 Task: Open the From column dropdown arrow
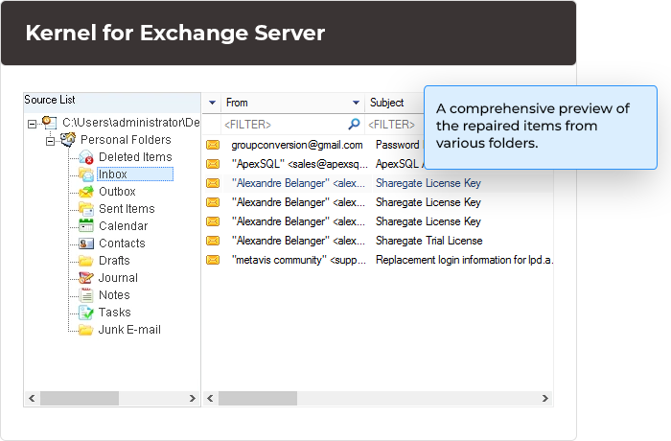point(356,103)
